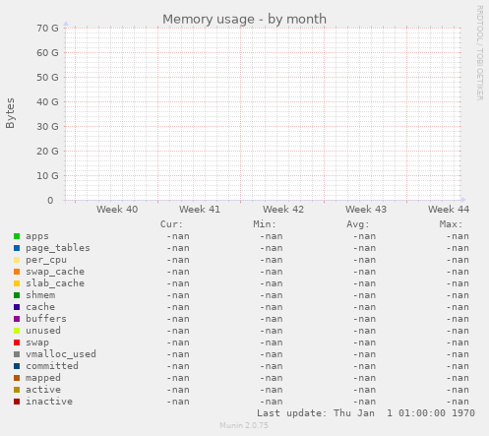The width and height of the screenshot is (489, 436).
Task: Click the cache Avg '-nan' value
Action: [x=364, y=307]
